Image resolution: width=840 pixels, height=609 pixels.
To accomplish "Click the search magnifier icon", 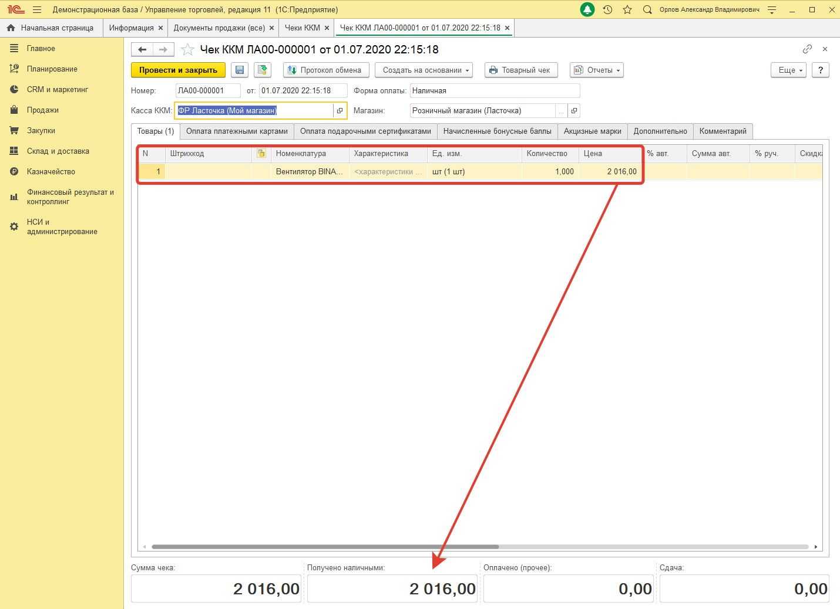I will point(647,9).
